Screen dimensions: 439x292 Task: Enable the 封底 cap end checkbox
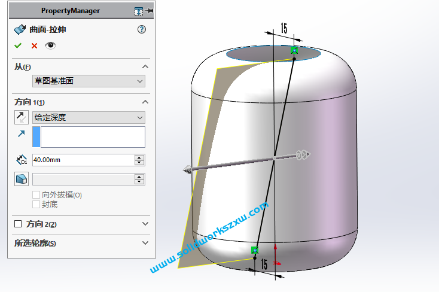tap(36, 204)
